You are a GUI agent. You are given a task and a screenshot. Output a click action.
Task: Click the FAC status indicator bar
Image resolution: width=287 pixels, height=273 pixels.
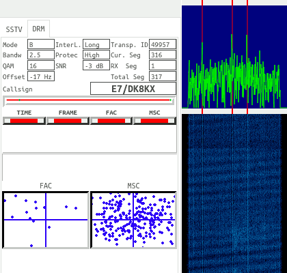click(111, 121)
